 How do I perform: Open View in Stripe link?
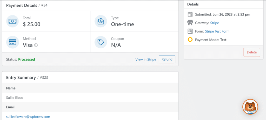click(x=146, y=59)
